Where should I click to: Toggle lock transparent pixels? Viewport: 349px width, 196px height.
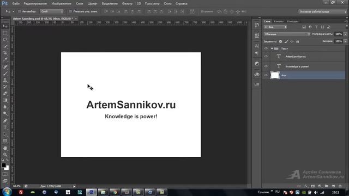281,41
